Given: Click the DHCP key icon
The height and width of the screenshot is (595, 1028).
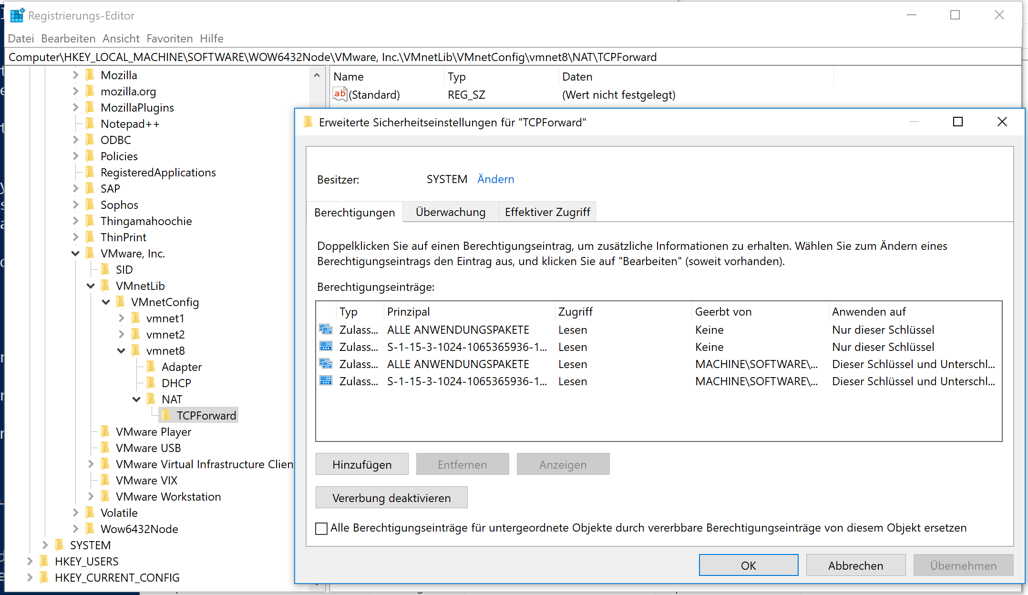Looking at the screenshot, I should tap(152, 383).
